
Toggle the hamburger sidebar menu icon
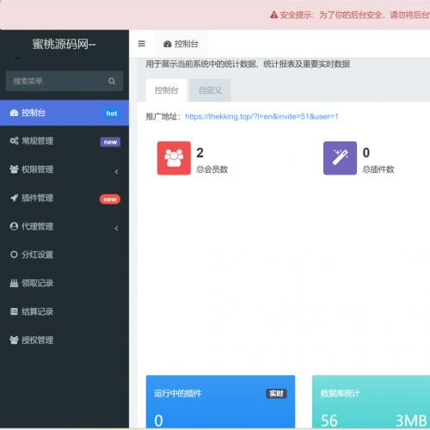point(141,44)
